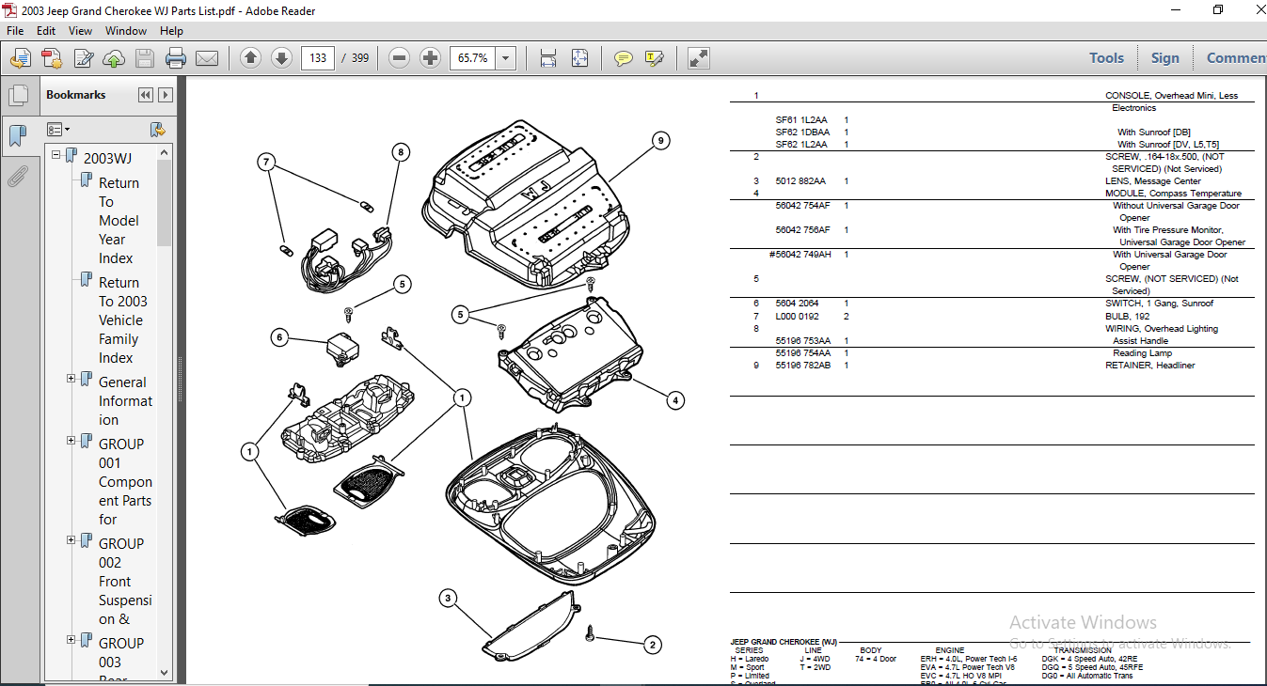Select GROUP 001 Component Parts bookmark
Image resolution: width=1267 pixels, height=686 pixels.
point(125,482)
